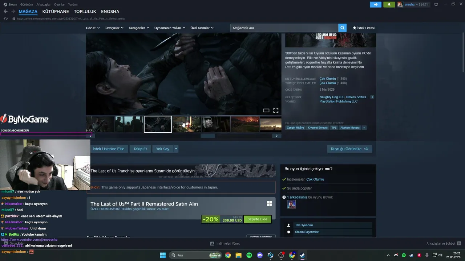465x261 pixels.
Task: Go back with the navigation arrow
Action: tap(5, 12)
